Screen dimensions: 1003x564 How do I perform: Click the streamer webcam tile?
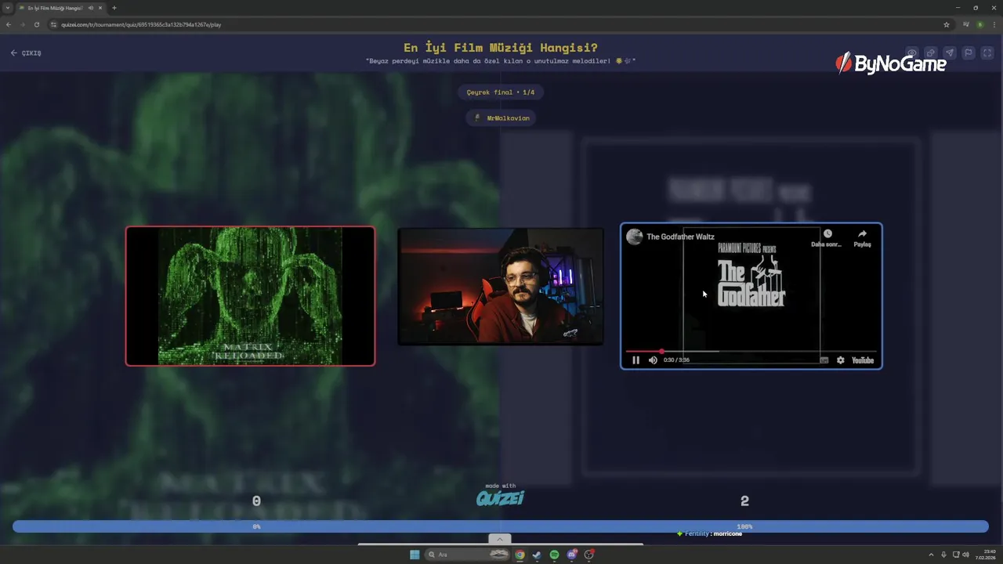(501, 286)
